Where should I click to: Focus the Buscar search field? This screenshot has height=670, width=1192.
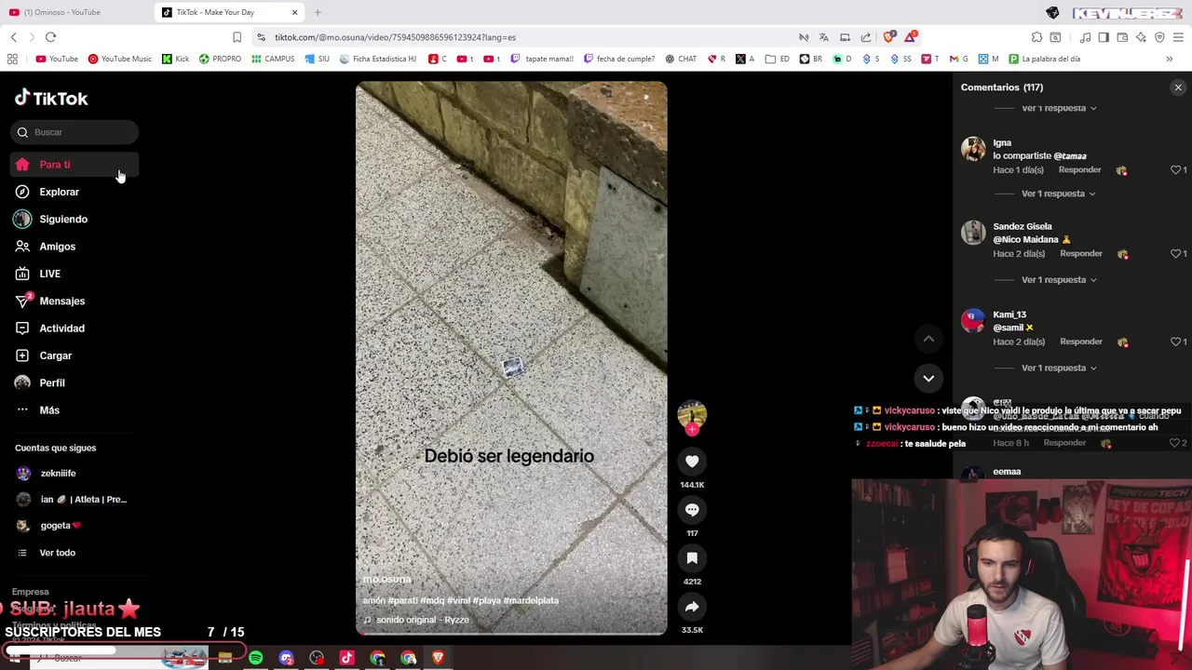click(74, 132)
